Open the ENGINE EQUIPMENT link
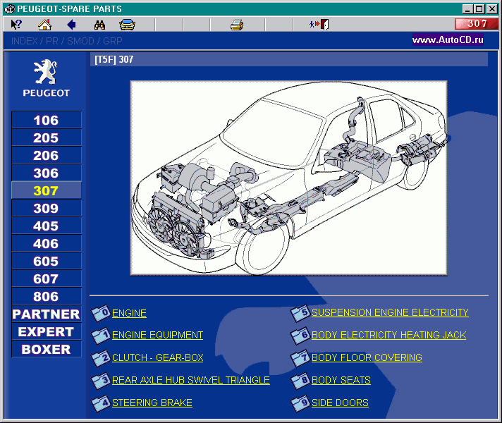502x423 pixels. coord(157,336)
